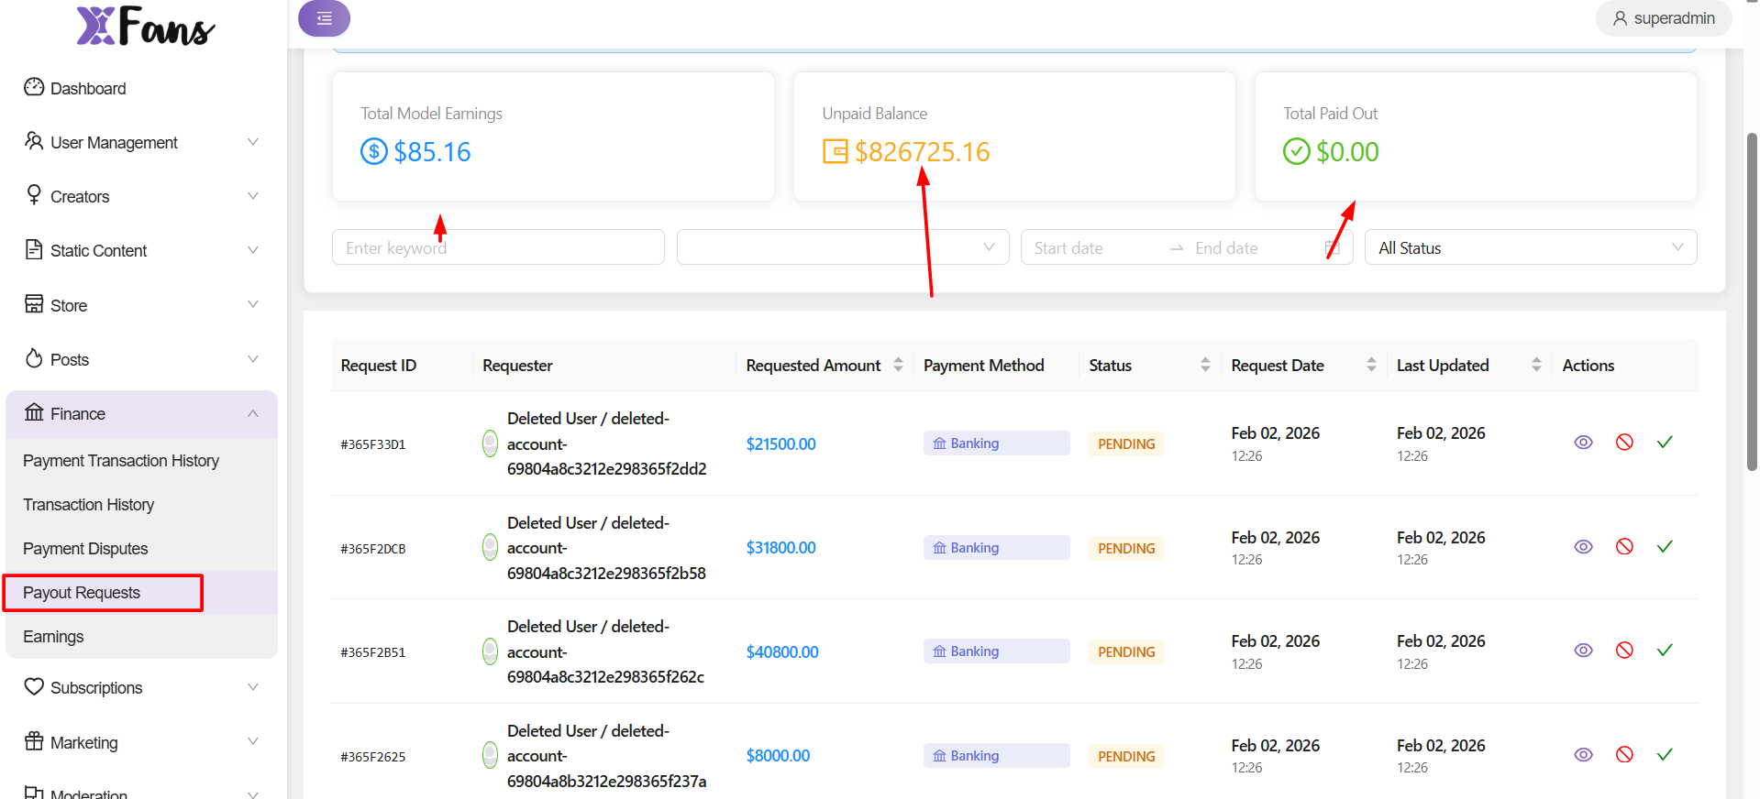Click the purple sidebar collapse menu button
Screen dimensions: 1760x799
click(324, 18)
